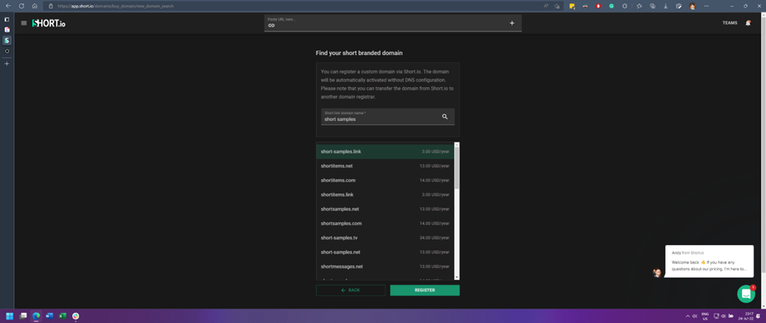Click the ENG US language indicator
766x323 pixels.
705,316
